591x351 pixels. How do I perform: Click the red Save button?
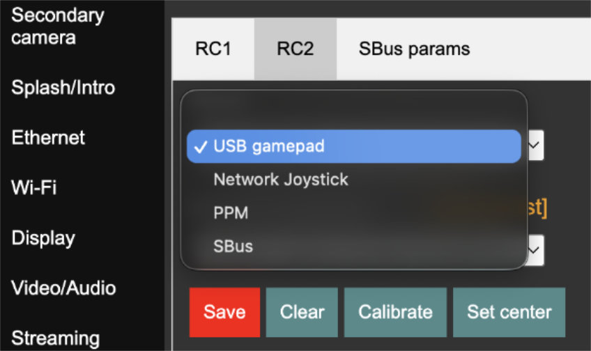(x=224, y=312)
